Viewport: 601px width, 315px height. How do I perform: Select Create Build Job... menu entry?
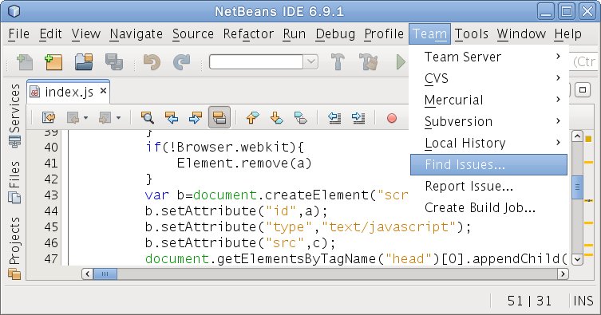tap(488, 207)
